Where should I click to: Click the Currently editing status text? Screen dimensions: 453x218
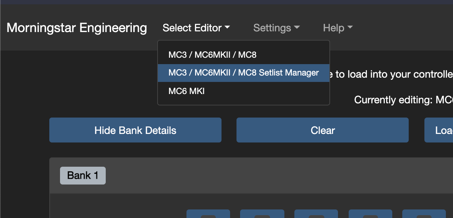[403, 100]
